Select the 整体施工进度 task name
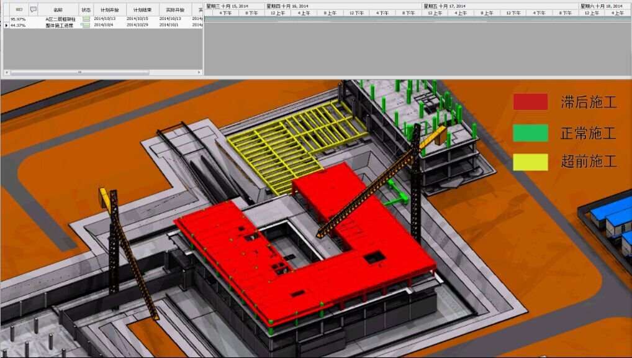 (x=59, y=25)
